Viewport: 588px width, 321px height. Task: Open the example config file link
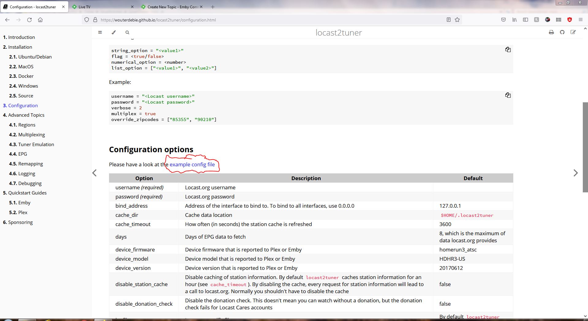tap(192, 164)
